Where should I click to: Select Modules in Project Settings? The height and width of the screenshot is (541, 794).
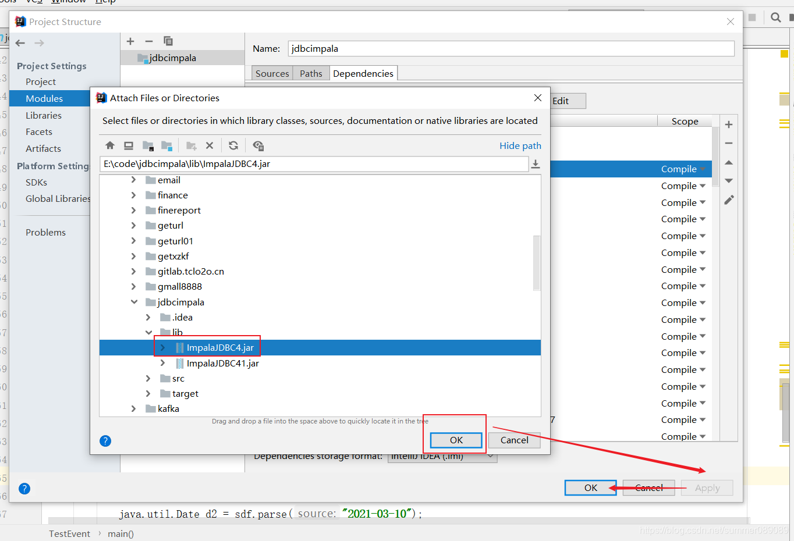click(x=44, y=99)
